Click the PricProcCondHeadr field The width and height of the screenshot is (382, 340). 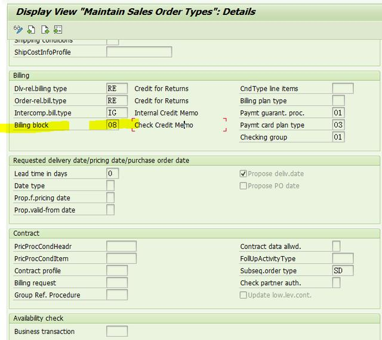pos(121,246)
